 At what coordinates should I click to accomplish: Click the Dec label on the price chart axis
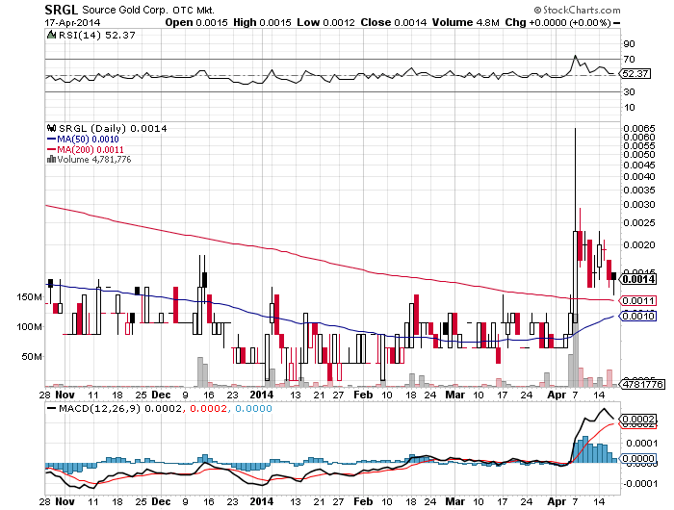tap(162, 395)
